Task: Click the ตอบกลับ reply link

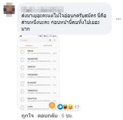Action: coord(48,116)
